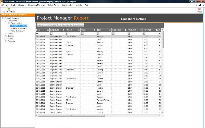
Task: Select Task Summary in the tree
Action: [x=17, y=31]
